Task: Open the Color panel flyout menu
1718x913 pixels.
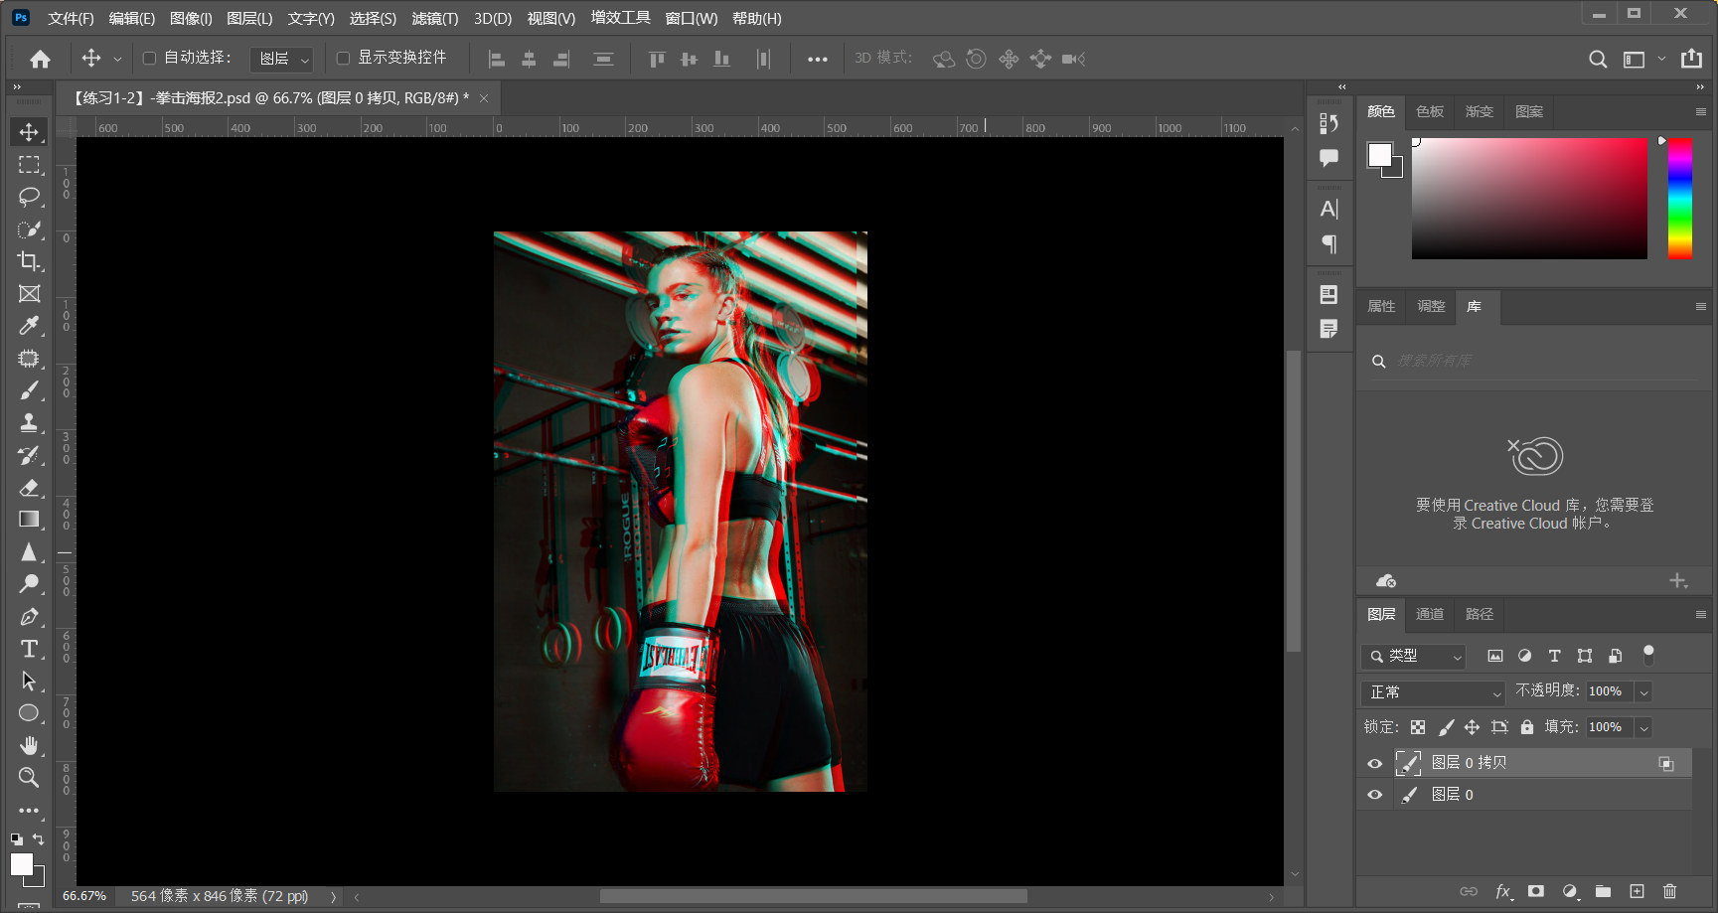Action: (1700, 112)
